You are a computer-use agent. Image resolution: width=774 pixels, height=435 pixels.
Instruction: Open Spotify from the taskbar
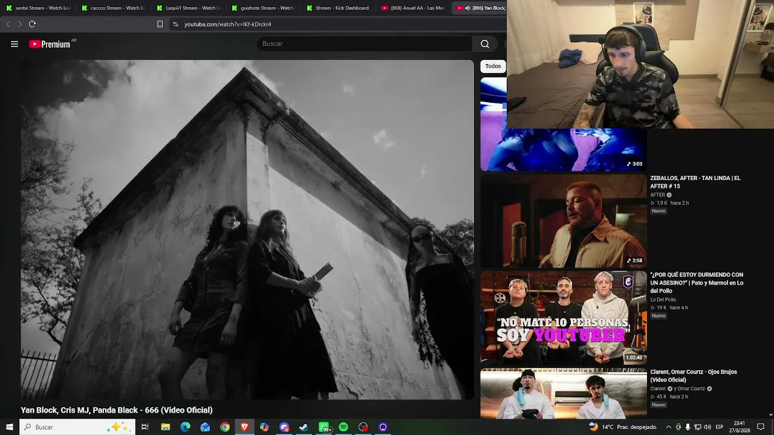pos(343,427)
